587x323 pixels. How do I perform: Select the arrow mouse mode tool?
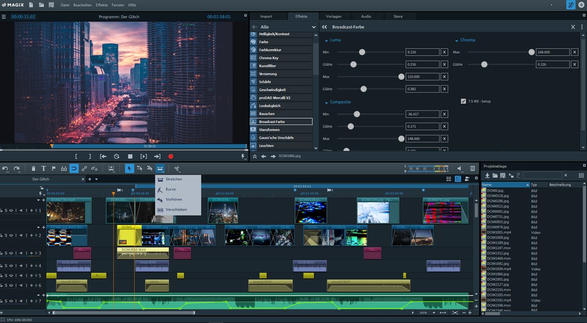tap(129, 169)
